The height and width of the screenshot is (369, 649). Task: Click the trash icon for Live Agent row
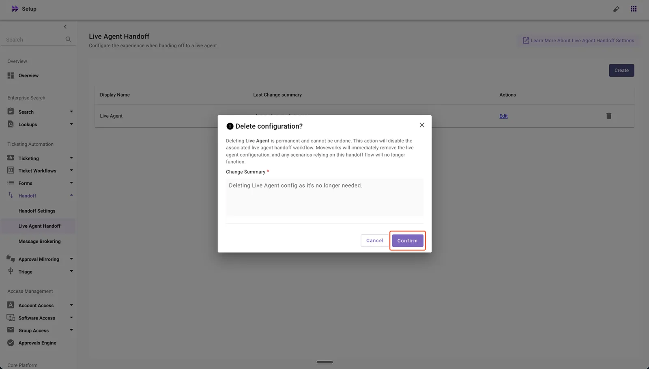tap(609, 116)
